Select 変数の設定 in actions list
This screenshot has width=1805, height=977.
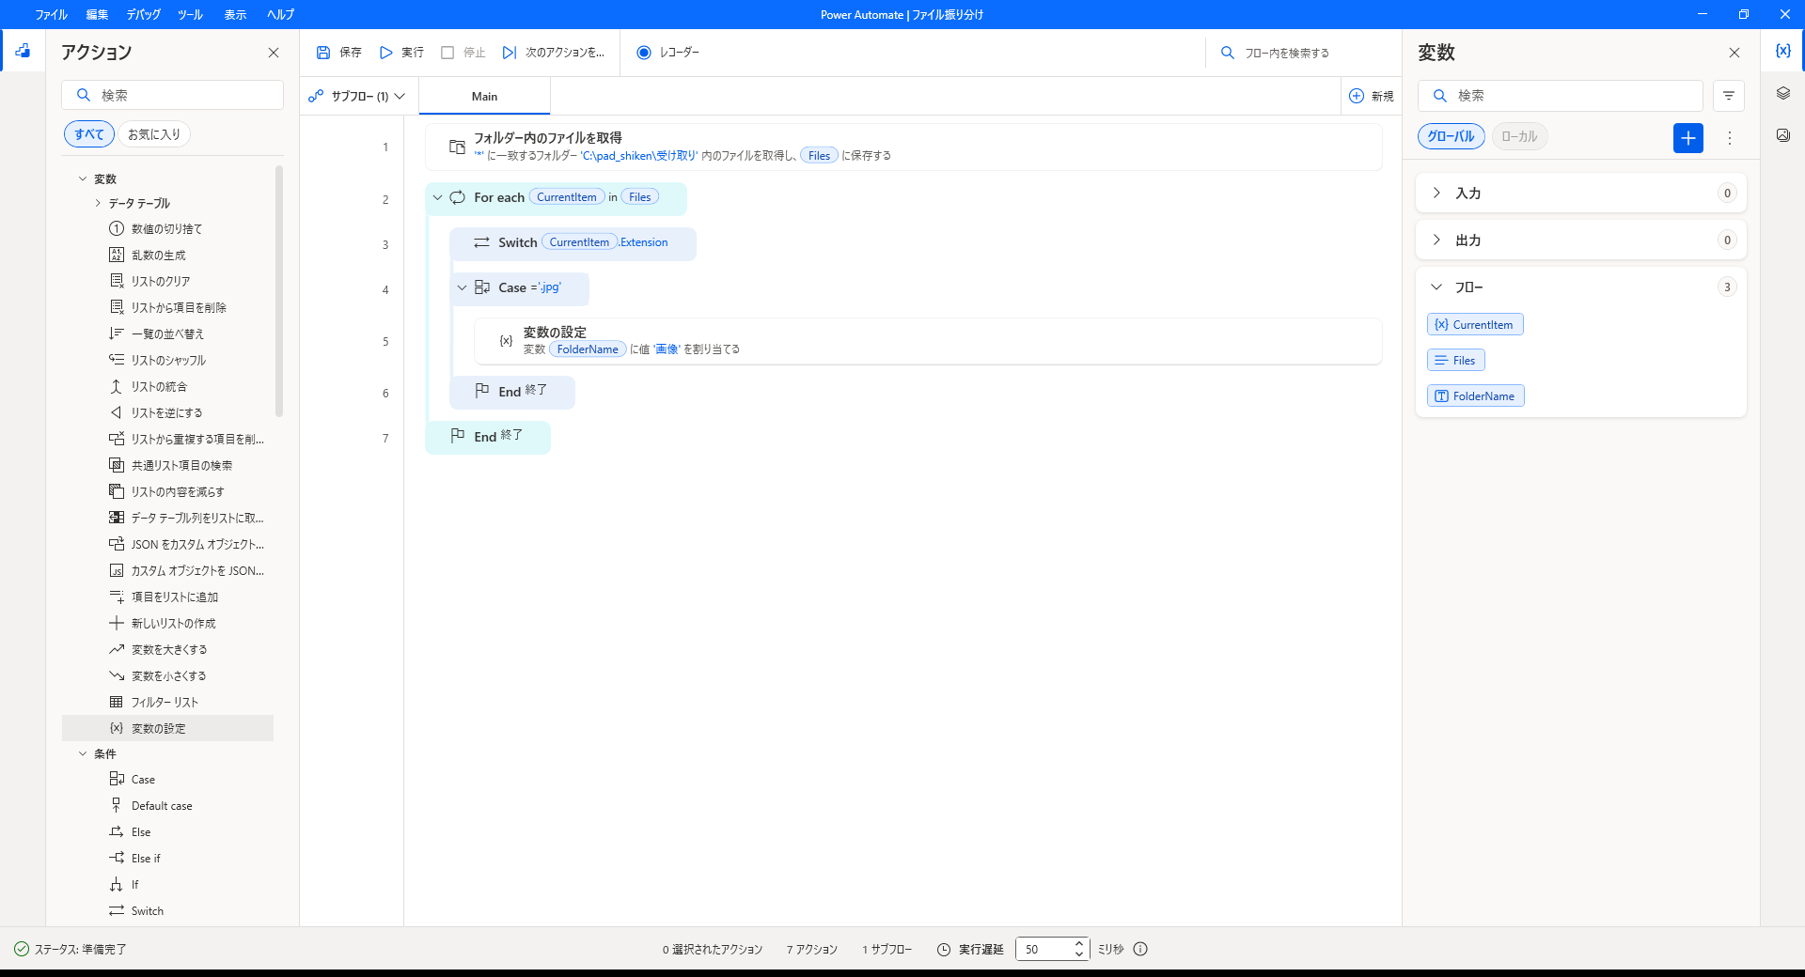167,728
